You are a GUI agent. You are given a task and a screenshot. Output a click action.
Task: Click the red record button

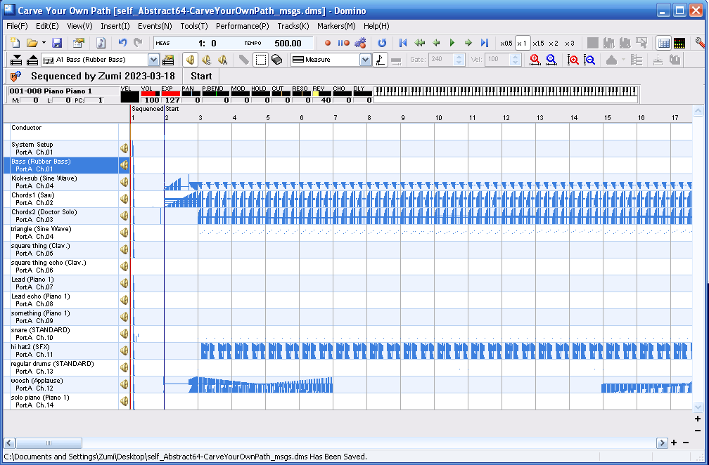coord(328,43)
